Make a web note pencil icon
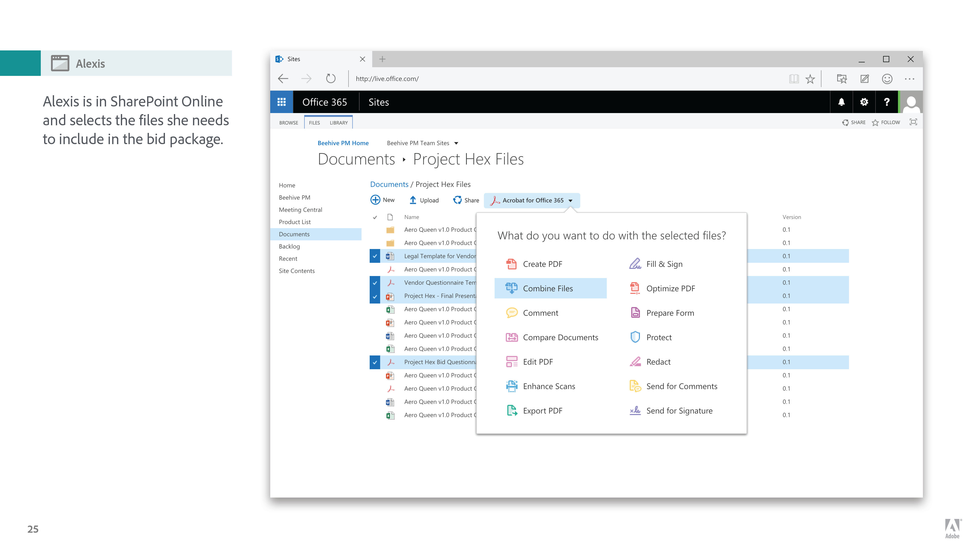This screenshot has height=550, width=979. (865, 79)
